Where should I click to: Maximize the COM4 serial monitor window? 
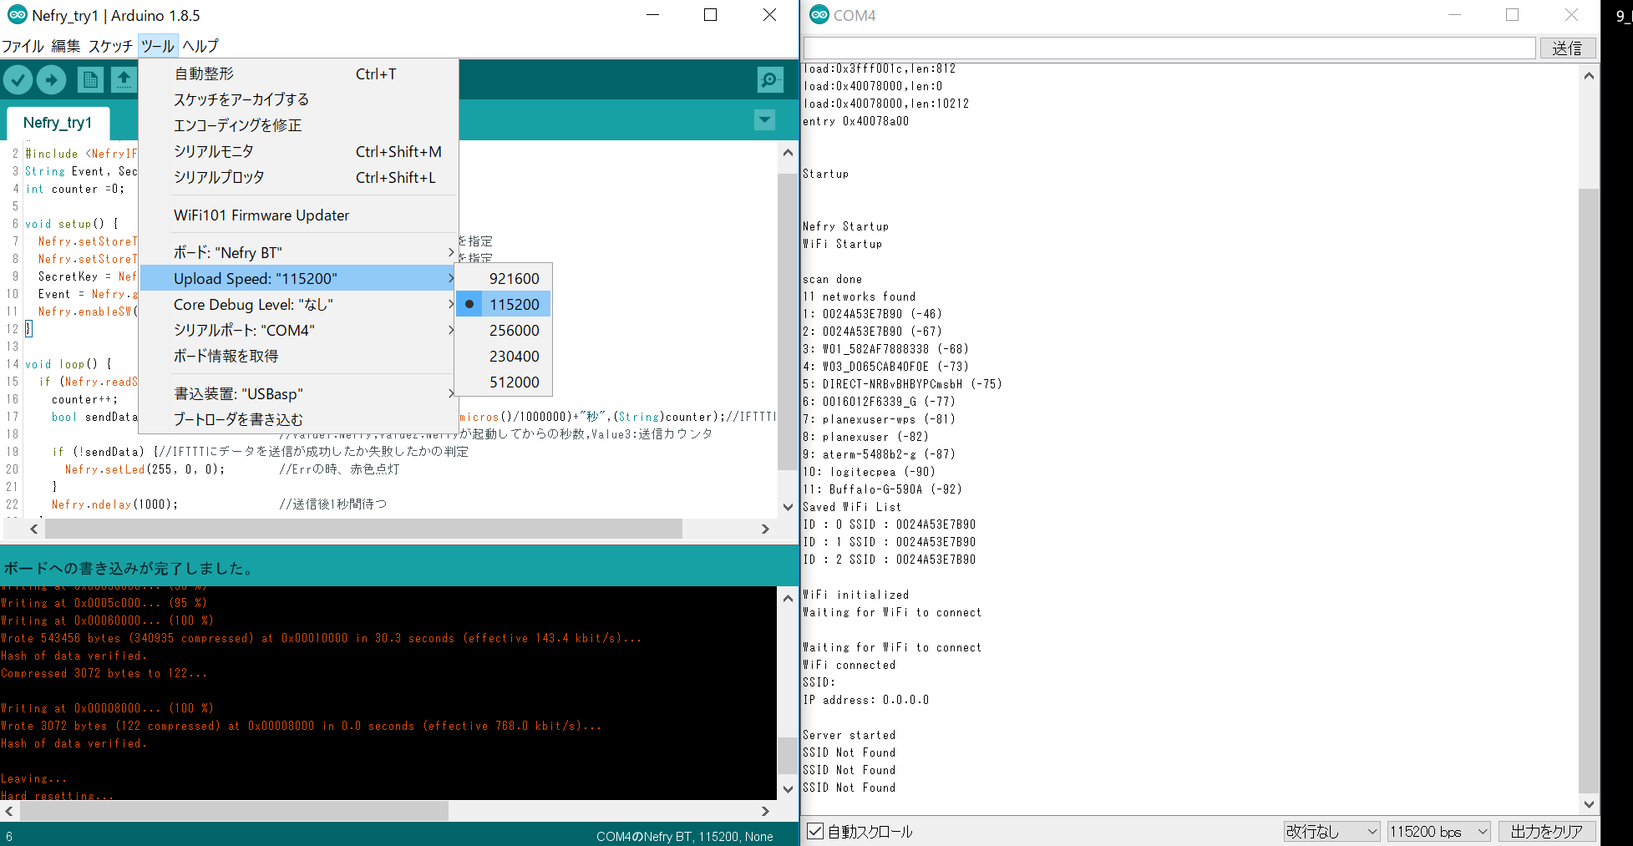click(1512, 15)
